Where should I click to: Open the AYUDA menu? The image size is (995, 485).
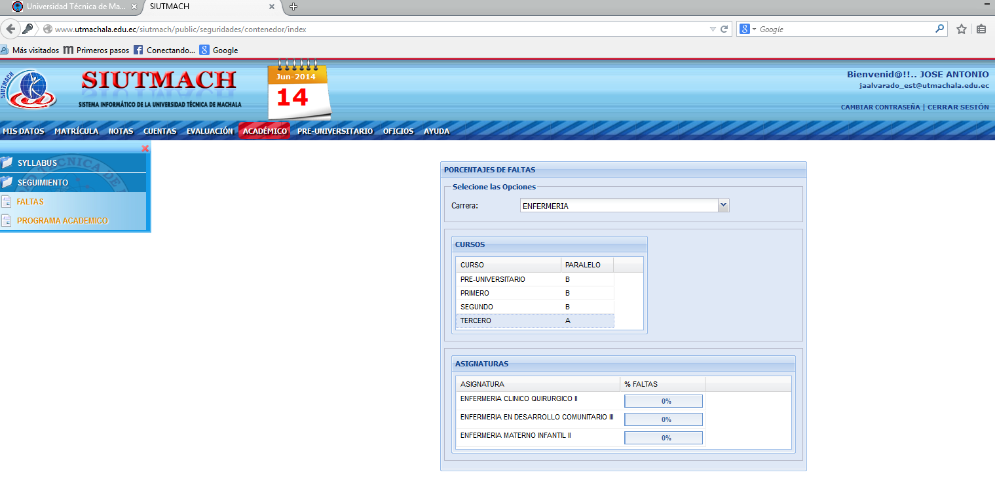(x=437, y=131)
